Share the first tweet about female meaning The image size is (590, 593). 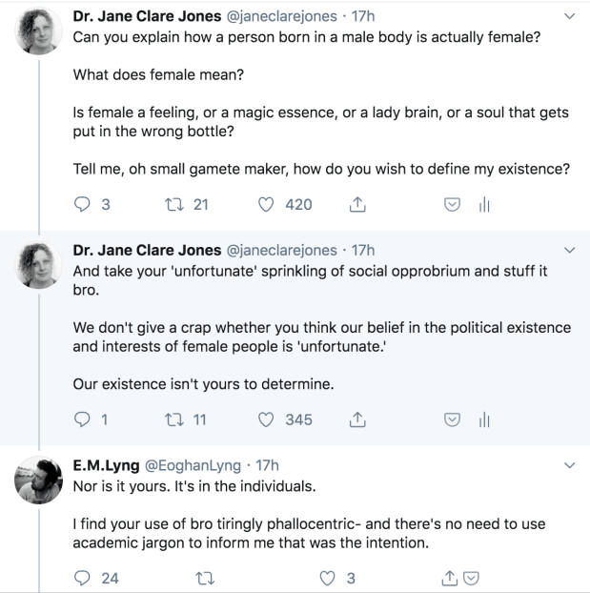click(x=358, y=204)
